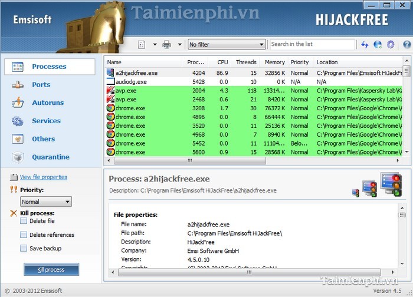
Task: Sort by the Location column header
Action: (x=358, y=62)
